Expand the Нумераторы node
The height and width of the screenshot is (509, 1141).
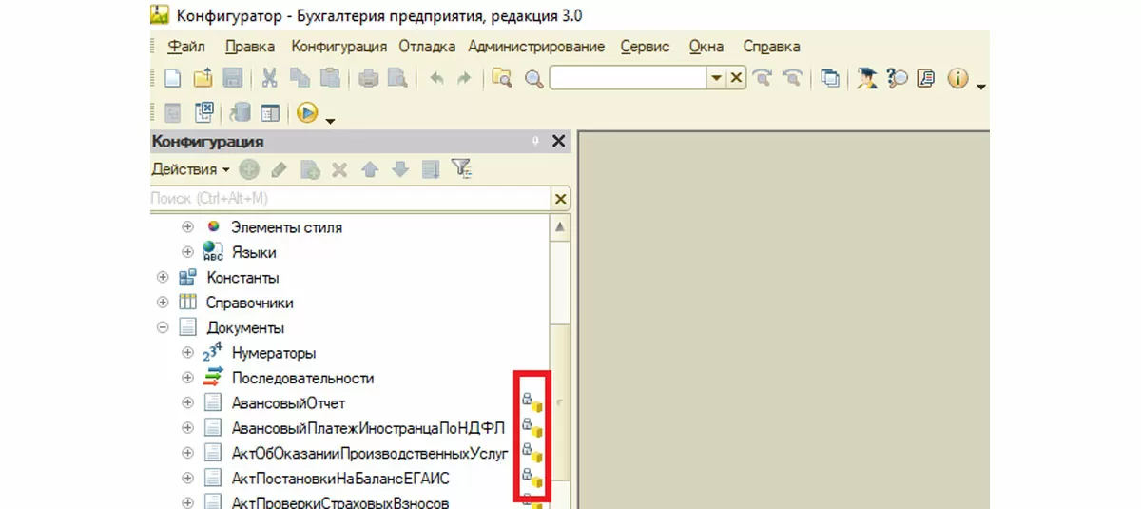pos(187,352)
